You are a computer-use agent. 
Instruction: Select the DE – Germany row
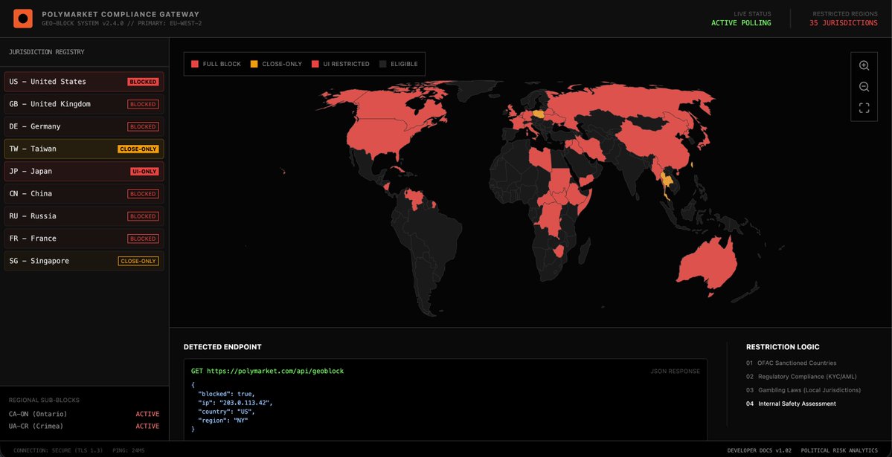(x=84, y=127)
